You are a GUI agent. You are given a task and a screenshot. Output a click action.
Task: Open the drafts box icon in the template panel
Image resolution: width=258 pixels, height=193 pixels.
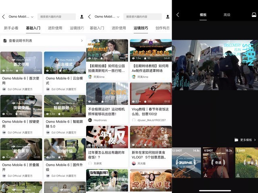(254, 15)
